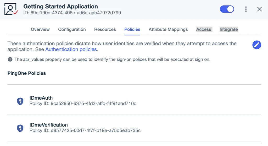Close the application details panel
Screen dimensions: 268x146
click(x=259, y=9)
